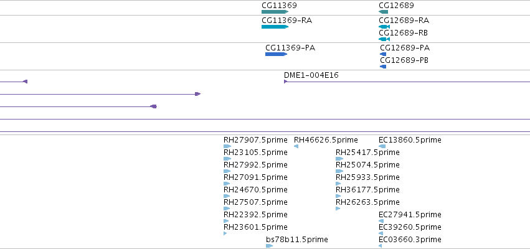
Task: Select the EC27941.5prime EST arrow
Action: pyautogui.click(x=381, y=221)
